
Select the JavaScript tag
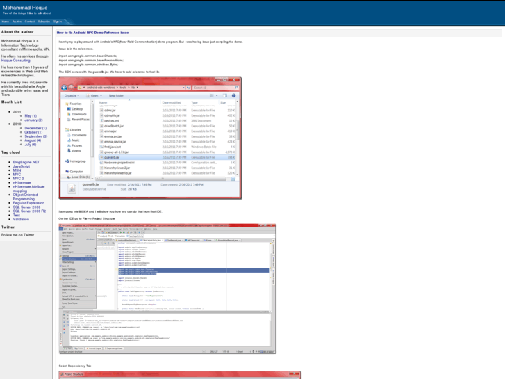[22, 166]
